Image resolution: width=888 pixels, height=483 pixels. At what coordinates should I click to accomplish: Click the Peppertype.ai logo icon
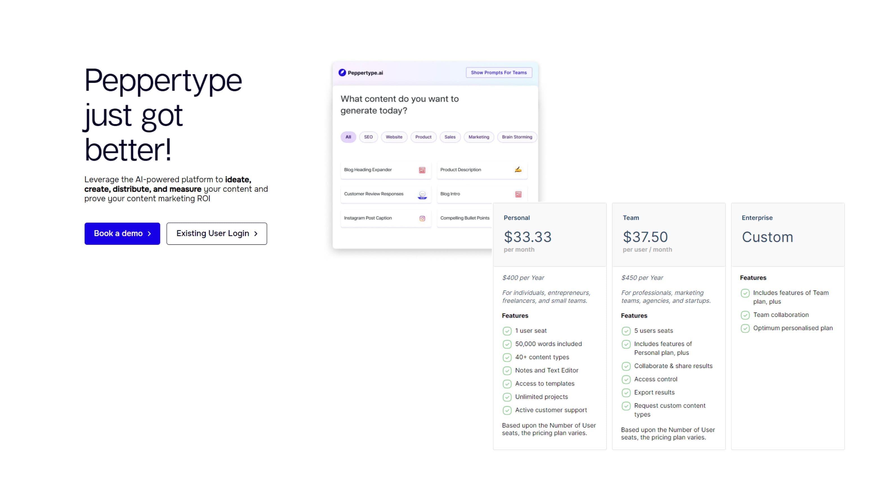pos(342,73)
